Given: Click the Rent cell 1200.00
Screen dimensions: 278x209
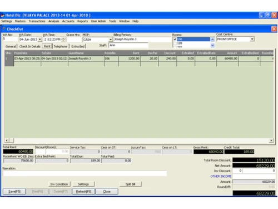Looking at the screenshot, I should point(130,59).
